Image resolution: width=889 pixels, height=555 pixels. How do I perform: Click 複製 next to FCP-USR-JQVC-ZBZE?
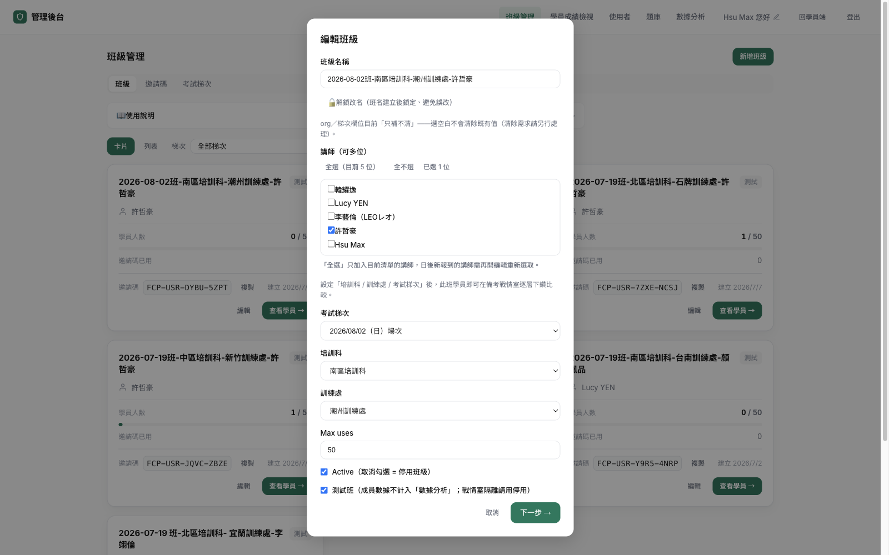coord(247,463)
